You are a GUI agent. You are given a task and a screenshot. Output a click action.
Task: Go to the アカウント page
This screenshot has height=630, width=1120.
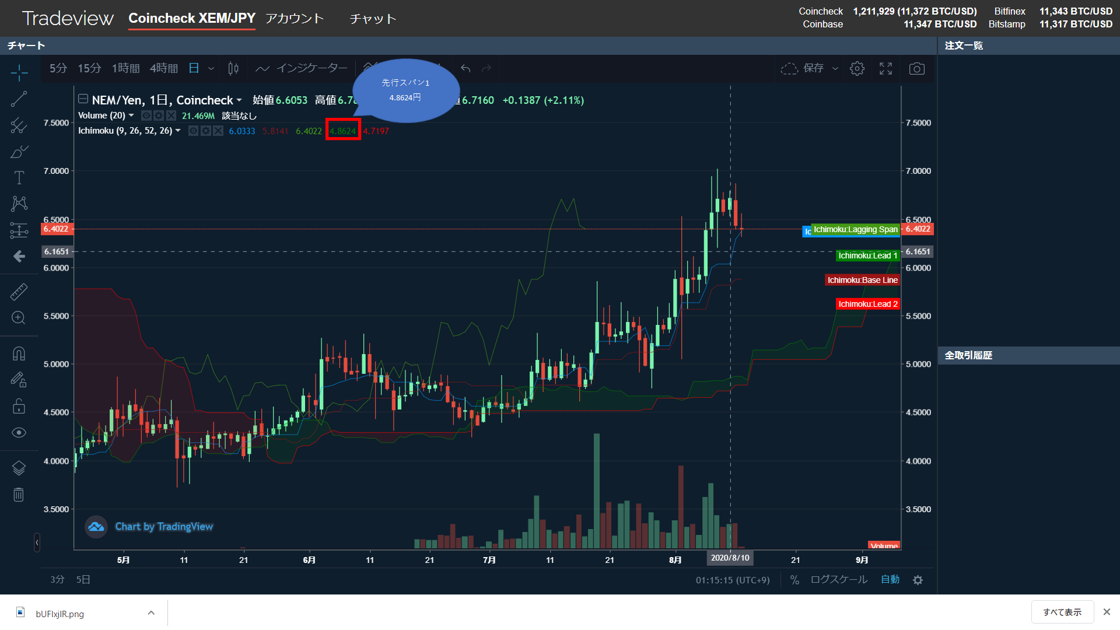[295, 19]
